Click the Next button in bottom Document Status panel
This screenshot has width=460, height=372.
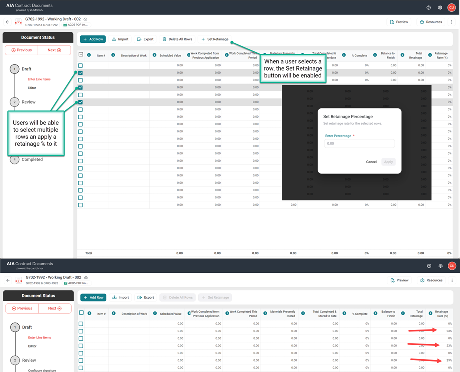(54, 308)
